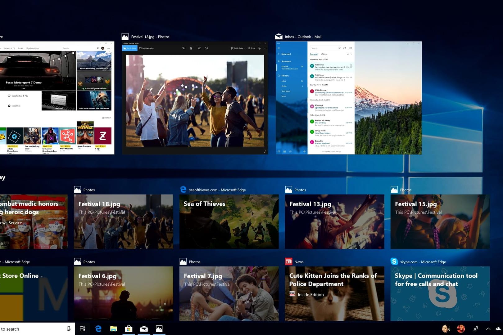The image size is (503, 335).
Task: Click the fullscreen expand arrow in Photos
Action: (265, 151)
